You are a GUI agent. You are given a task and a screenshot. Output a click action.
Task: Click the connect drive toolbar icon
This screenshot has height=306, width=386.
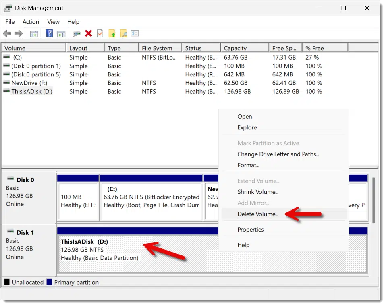coord(77,34)
